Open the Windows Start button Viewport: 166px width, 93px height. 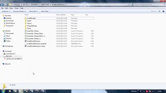tap(3, 91)
